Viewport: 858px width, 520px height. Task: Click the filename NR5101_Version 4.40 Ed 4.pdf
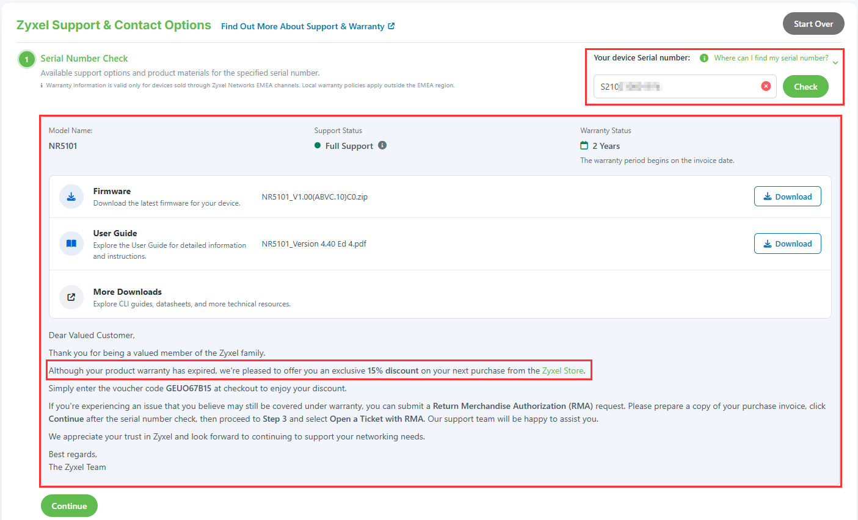click(314, 244)
